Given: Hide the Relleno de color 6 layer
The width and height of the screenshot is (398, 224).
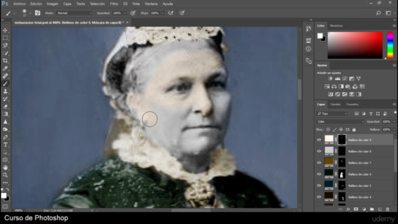Looking at the screenshot, I should 319,174.
